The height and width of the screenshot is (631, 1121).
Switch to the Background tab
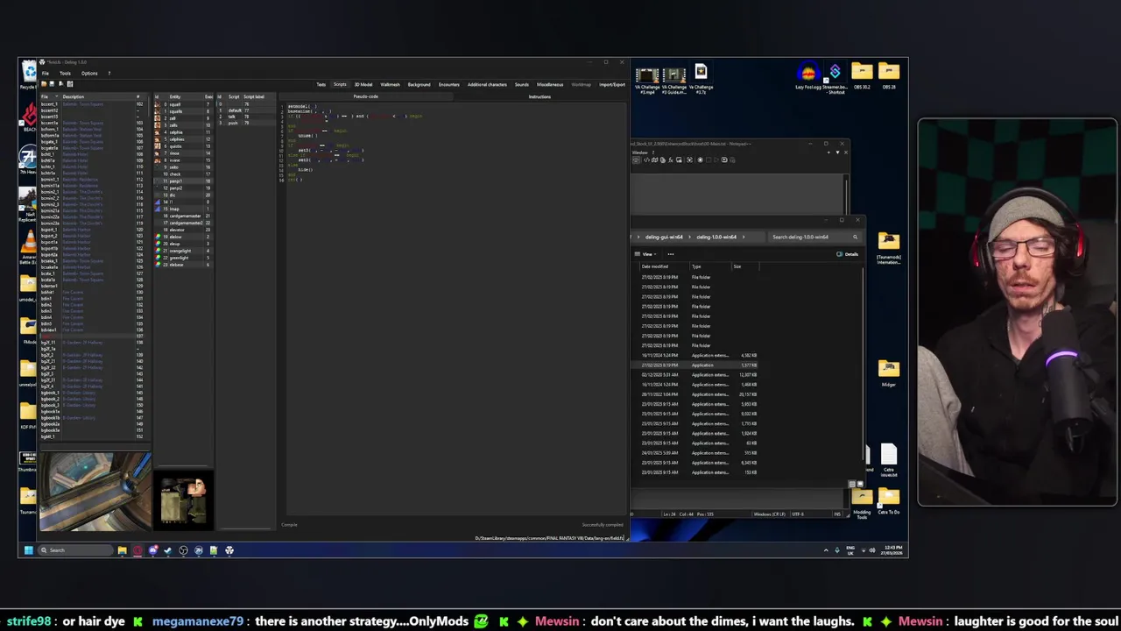point(419,84)
